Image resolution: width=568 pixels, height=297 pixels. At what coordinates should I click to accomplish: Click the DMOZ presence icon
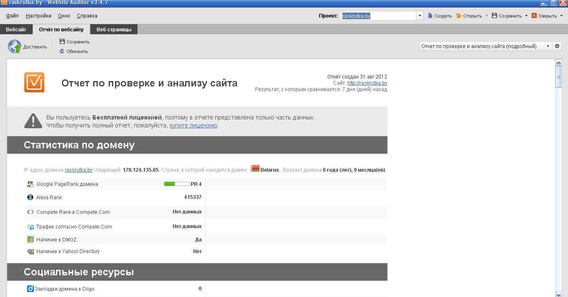30,240
